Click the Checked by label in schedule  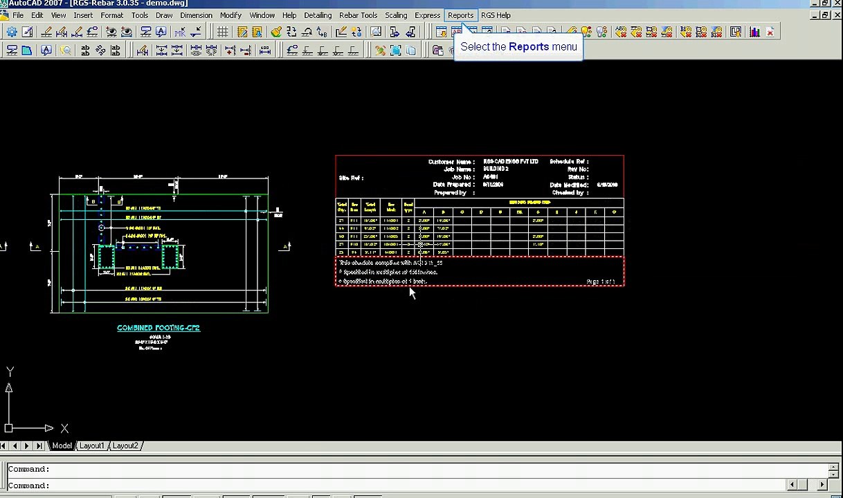point(570,193)
